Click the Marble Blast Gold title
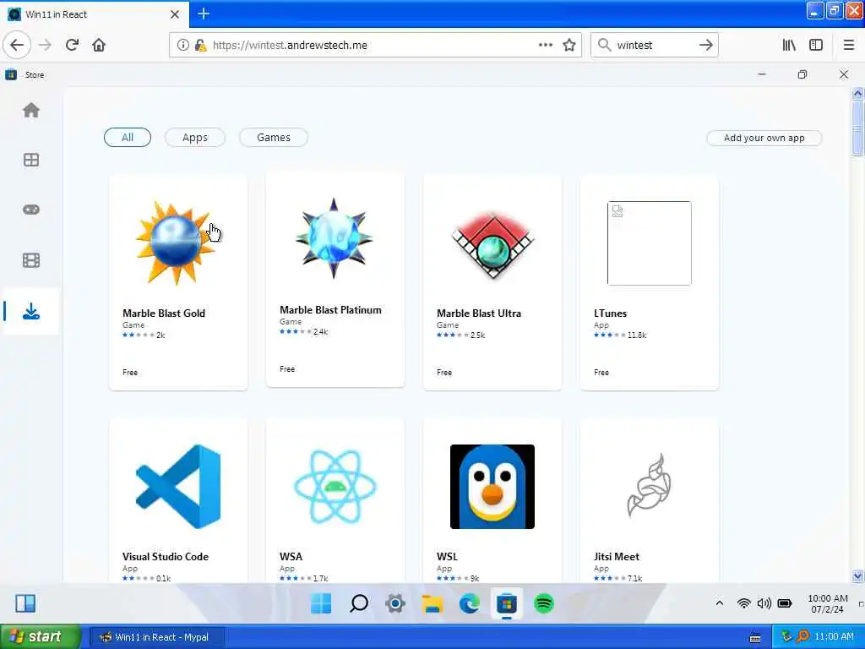 point(164,313)
